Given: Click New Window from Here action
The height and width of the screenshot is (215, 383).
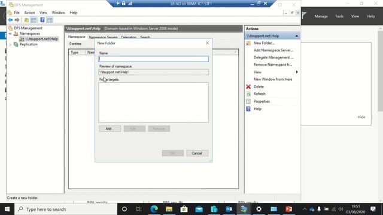Looking at the screenshot, I should 273,79.
